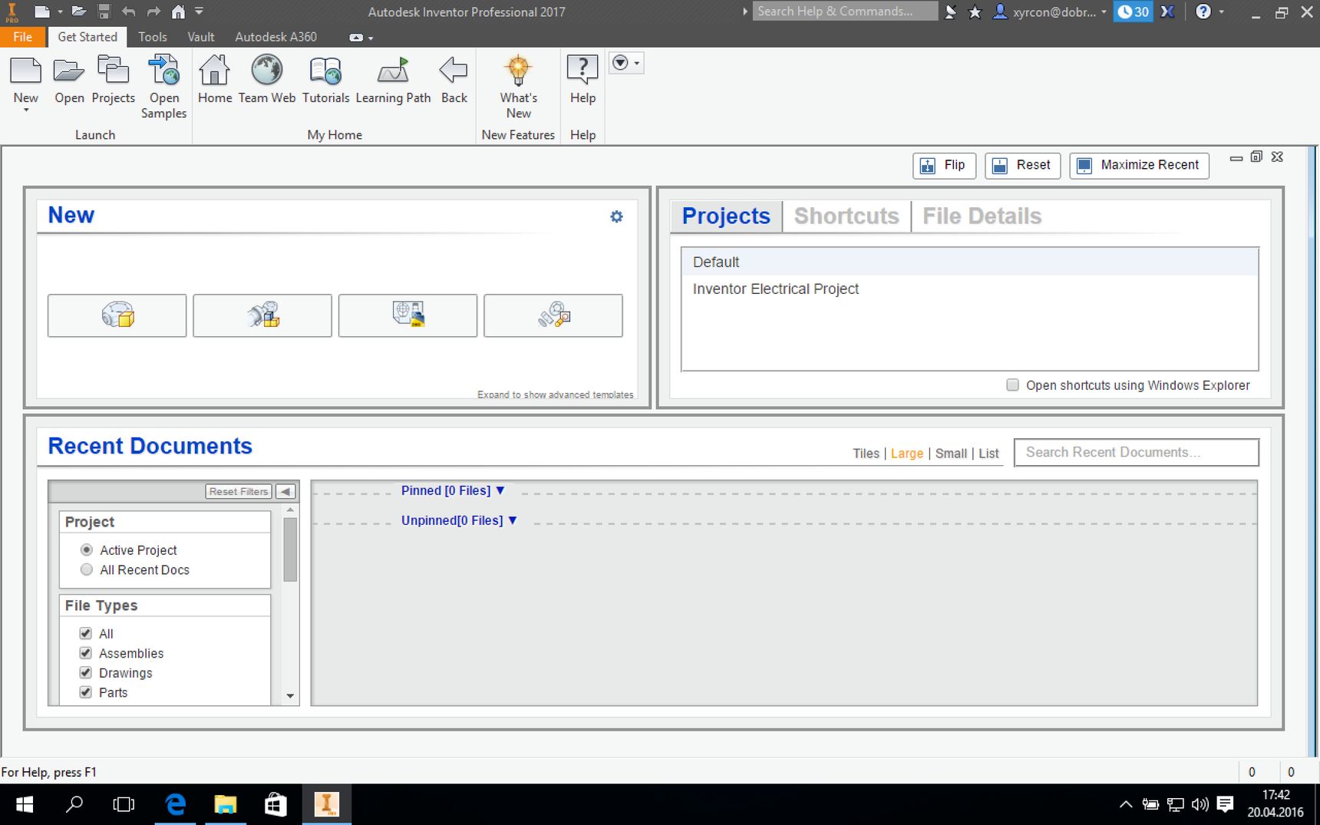The width and height of the screenshot is (1320, 825).
Task: Open the File menu tab
Action: (x=22, y=37)
